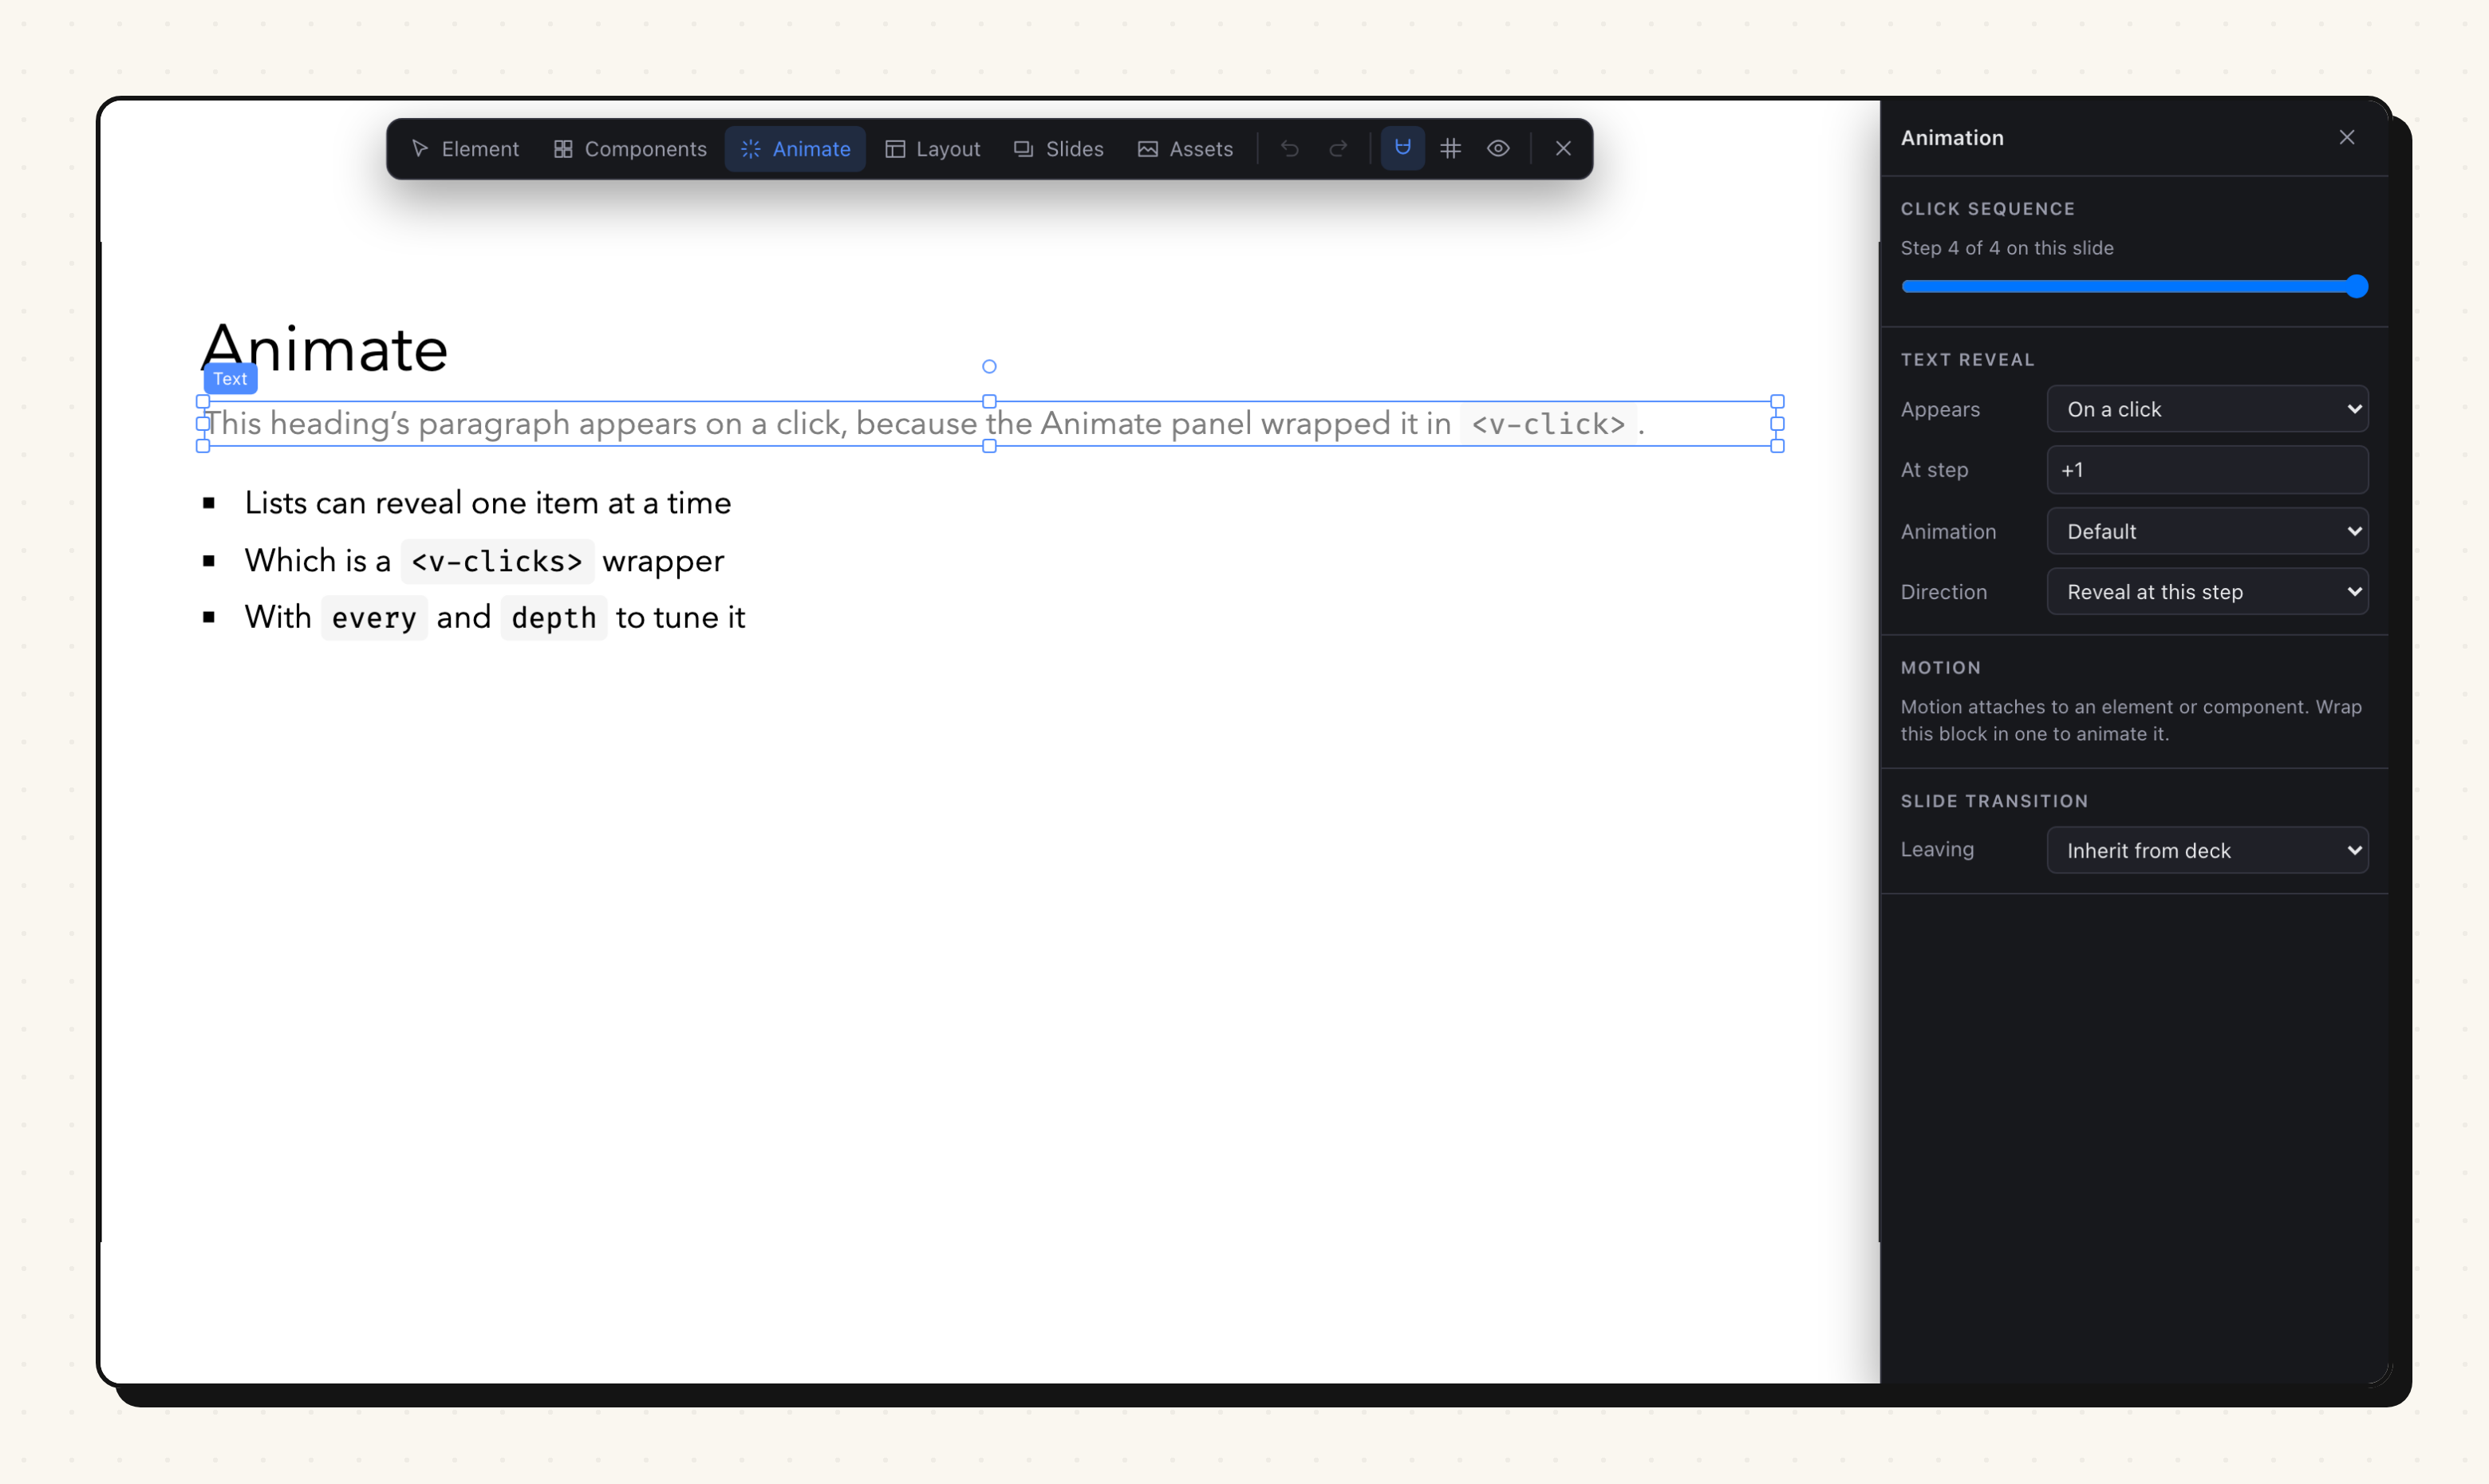The height and width of the screenshot is (1484, 2489).
Task: Click 'Step 4 of 4 on this slide'
Action: tap(2006, 248)
